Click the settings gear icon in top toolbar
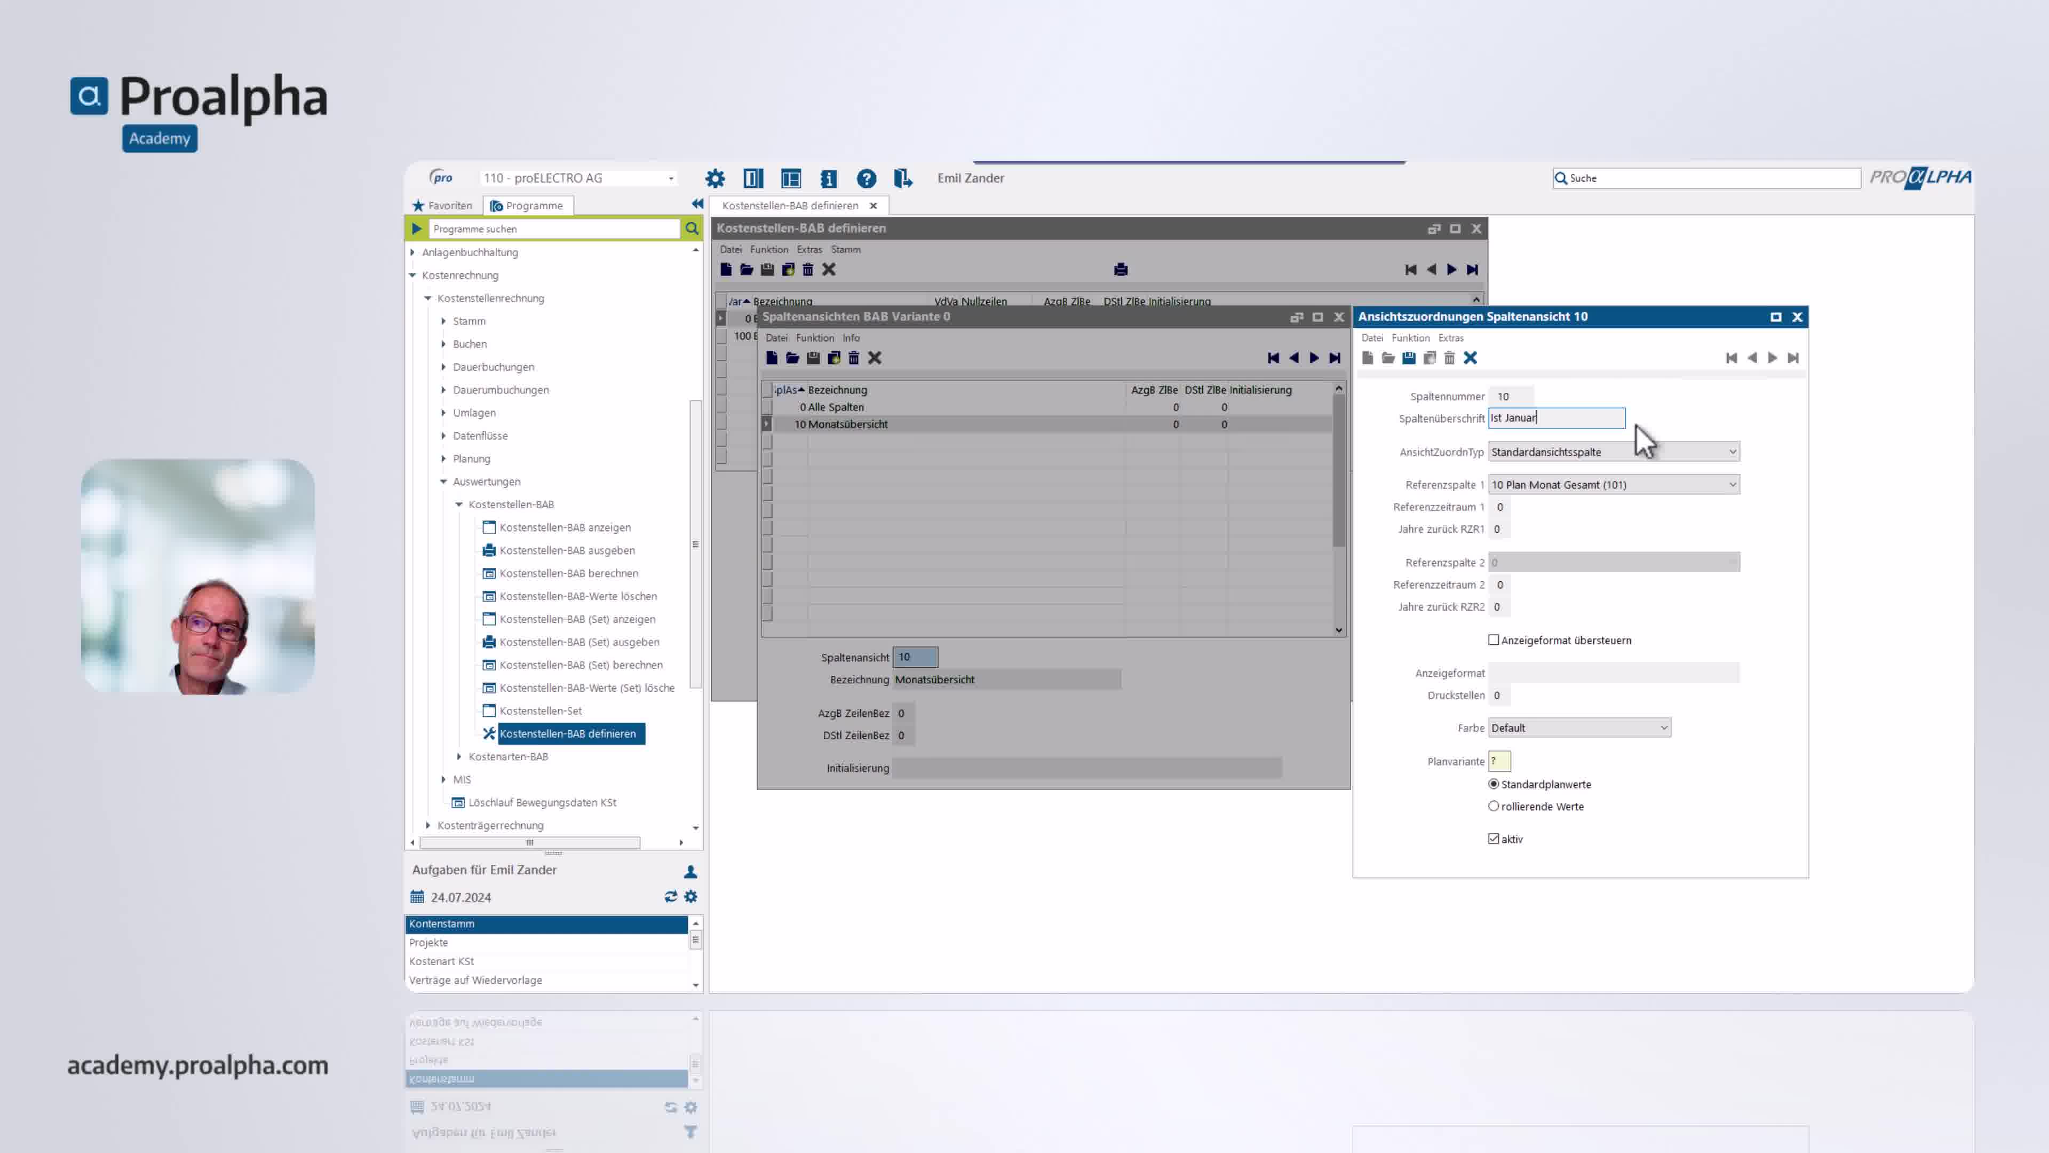2049x1153 pixels. tap(715, 178)
